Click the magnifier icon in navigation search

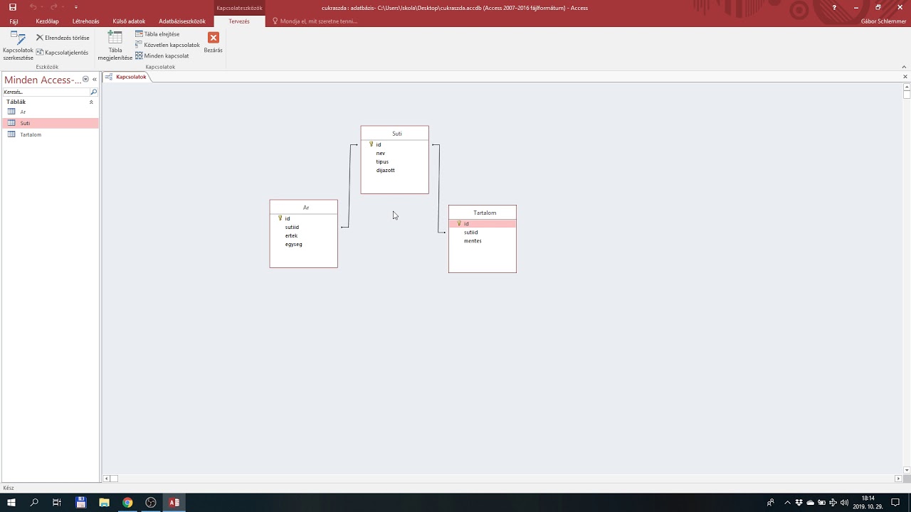(x=93, y=92)
